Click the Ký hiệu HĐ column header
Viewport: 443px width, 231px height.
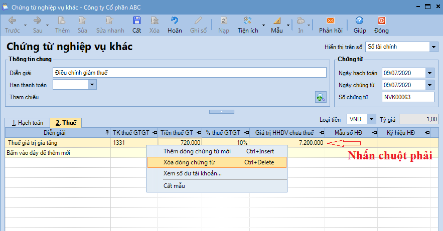404,133
